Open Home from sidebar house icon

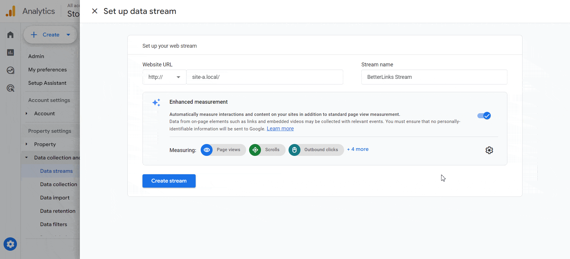(x=10, y=35)
